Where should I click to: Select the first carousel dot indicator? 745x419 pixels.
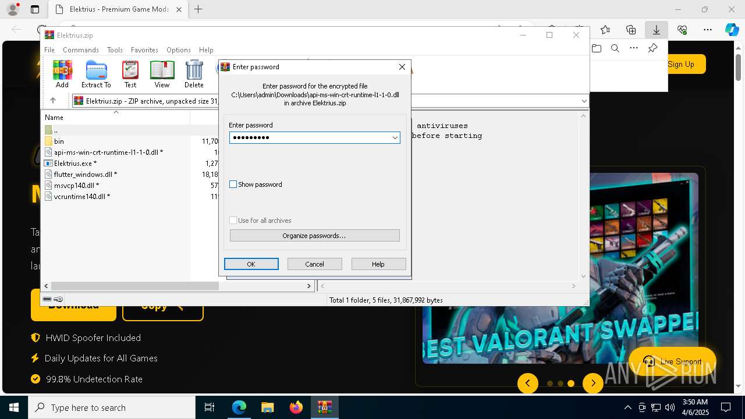coord(550,384)
